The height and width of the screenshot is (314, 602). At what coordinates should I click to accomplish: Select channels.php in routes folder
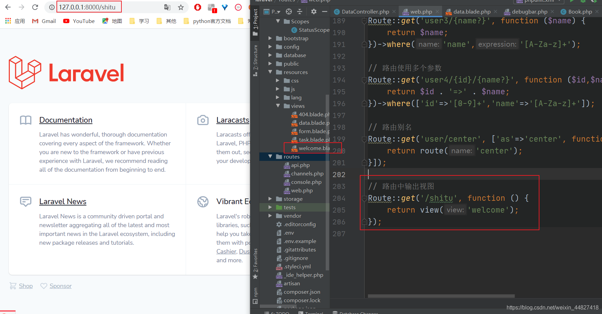point(303,173)
